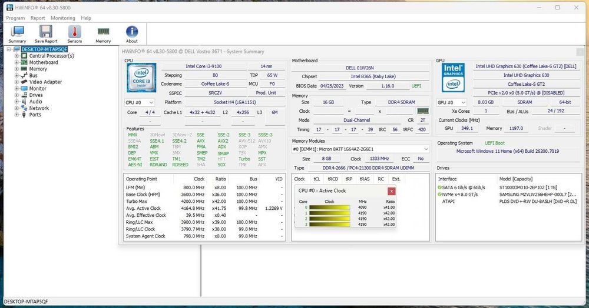Expand the Drives tree node
The width and height of the screenshot is (589, 308).
pyautogui.click(x=16, y=95)
